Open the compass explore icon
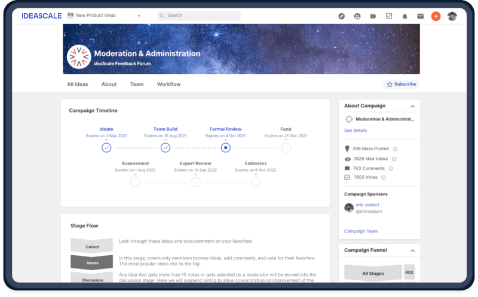 342,16
